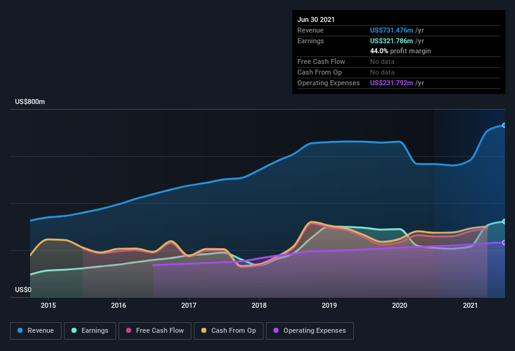Toggle the Revenue legend button

point(36,331)
